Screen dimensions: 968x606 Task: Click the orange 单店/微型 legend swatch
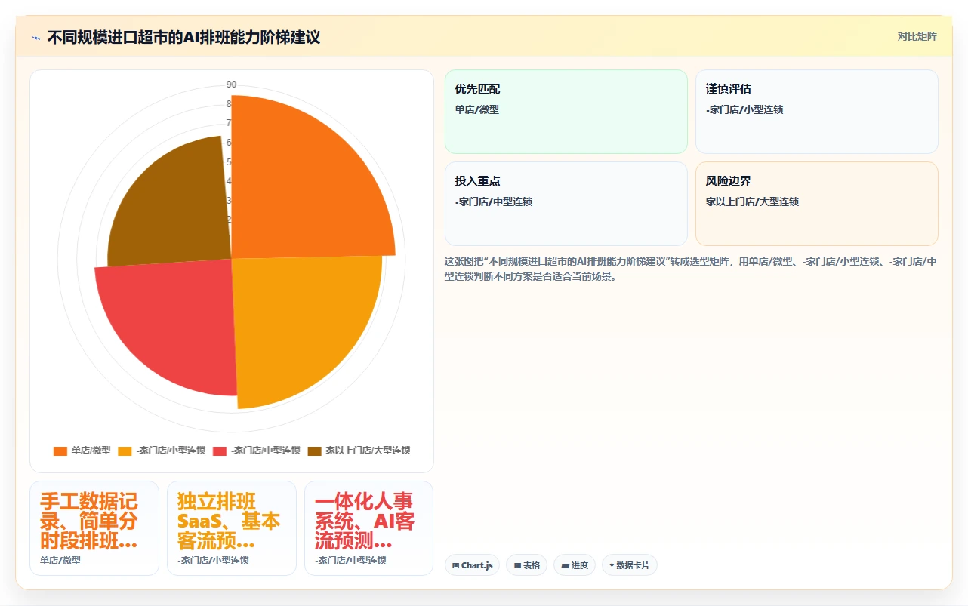[60, 451]
